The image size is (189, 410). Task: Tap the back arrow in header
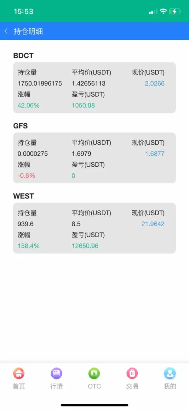pyautogui.click(x=6, y=31)
